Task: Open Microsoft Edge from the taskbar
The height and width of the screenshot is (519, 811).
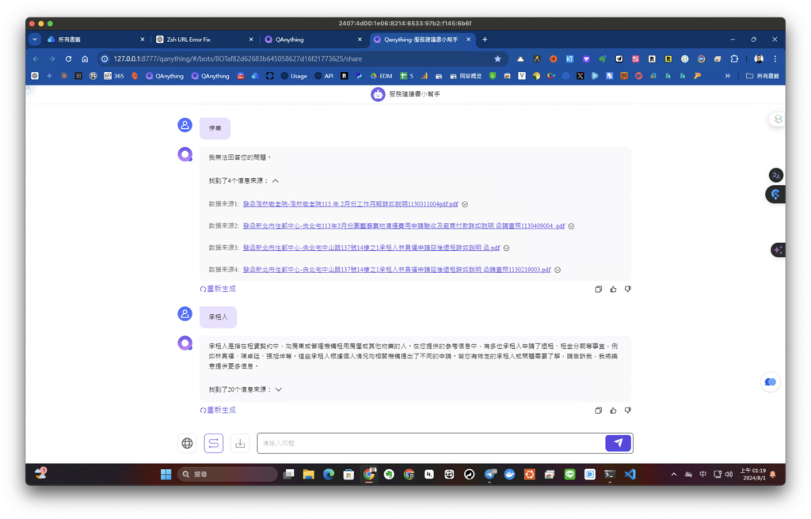Action: [329, 475]
